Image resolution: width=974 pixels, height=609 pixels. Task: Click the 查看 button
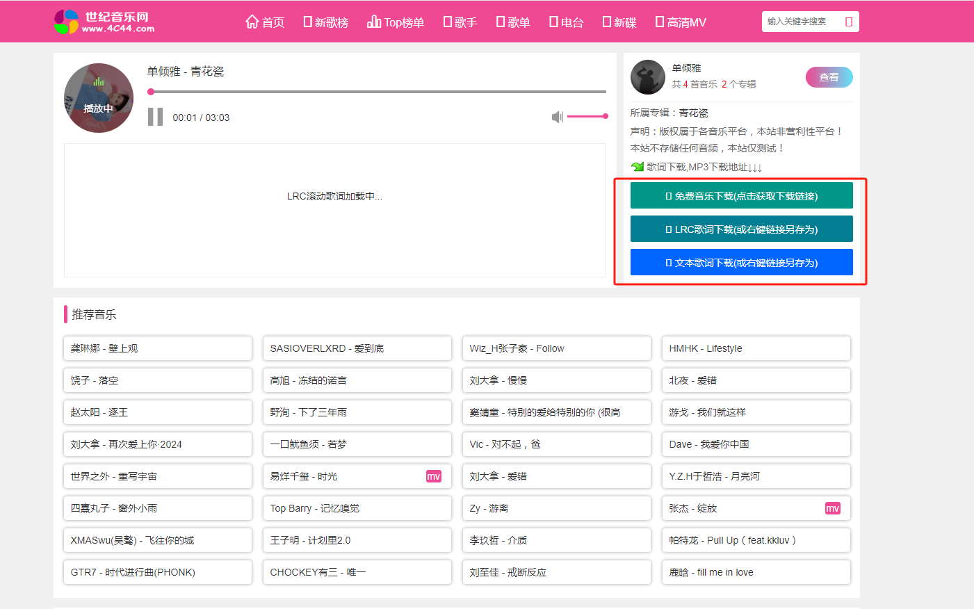[x=829, y=77]
